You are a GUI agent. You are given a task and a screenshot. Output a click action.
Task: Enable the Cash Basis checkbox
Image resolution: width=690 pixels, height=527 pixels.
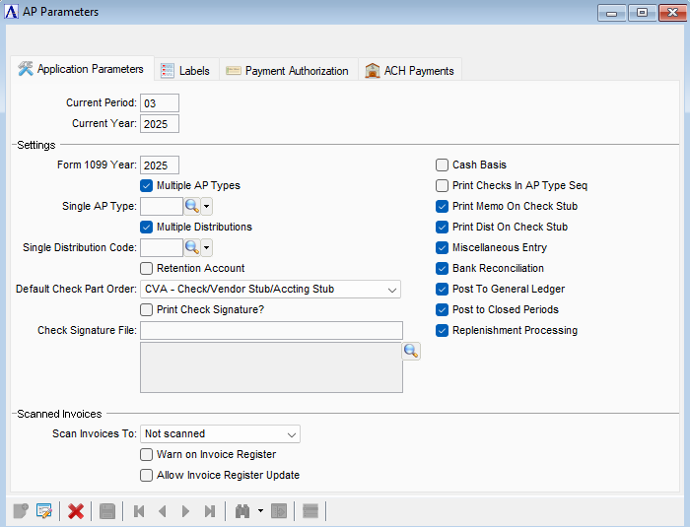click(443, 165)
